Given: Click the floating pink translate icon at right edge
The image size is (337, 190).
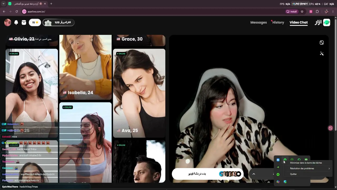Looking at the screenshot, I should tap(331, 128).
